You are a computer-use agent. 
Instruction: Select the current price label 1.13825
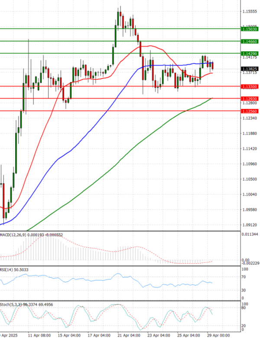[x=250, y=69]
